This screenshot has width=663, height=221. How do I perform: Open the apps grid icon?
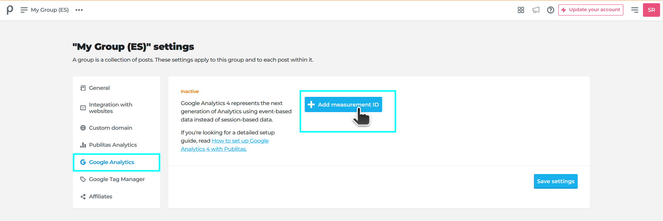521,10
